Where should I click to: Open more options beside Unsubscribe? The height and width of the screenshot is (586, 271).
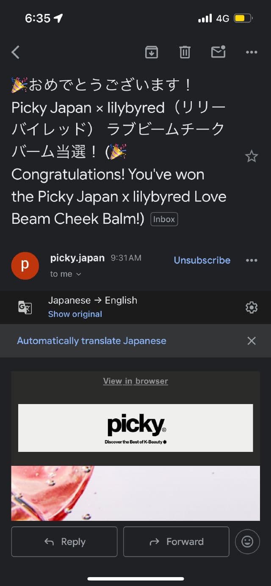[252, 260]
